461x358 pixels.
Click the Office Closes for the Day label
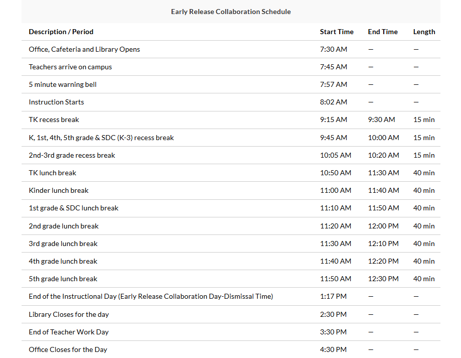coord(68,349)
